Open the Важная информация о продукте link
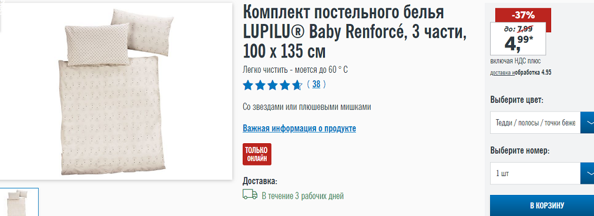 pyautogui.click(x=299, y=128)
